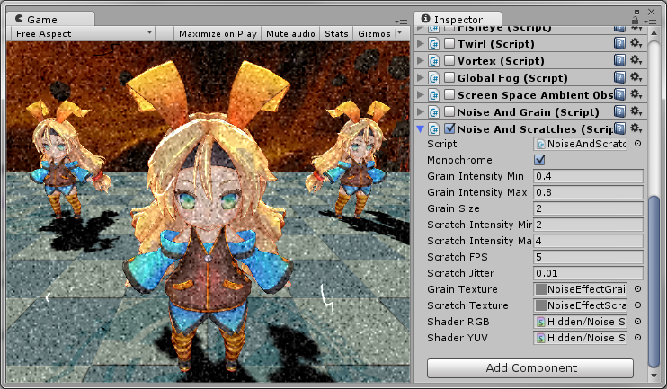Toggle Maximize on Play
This screenshot has width=667, height=389.
pyautogui.click(x=218, y=33)
